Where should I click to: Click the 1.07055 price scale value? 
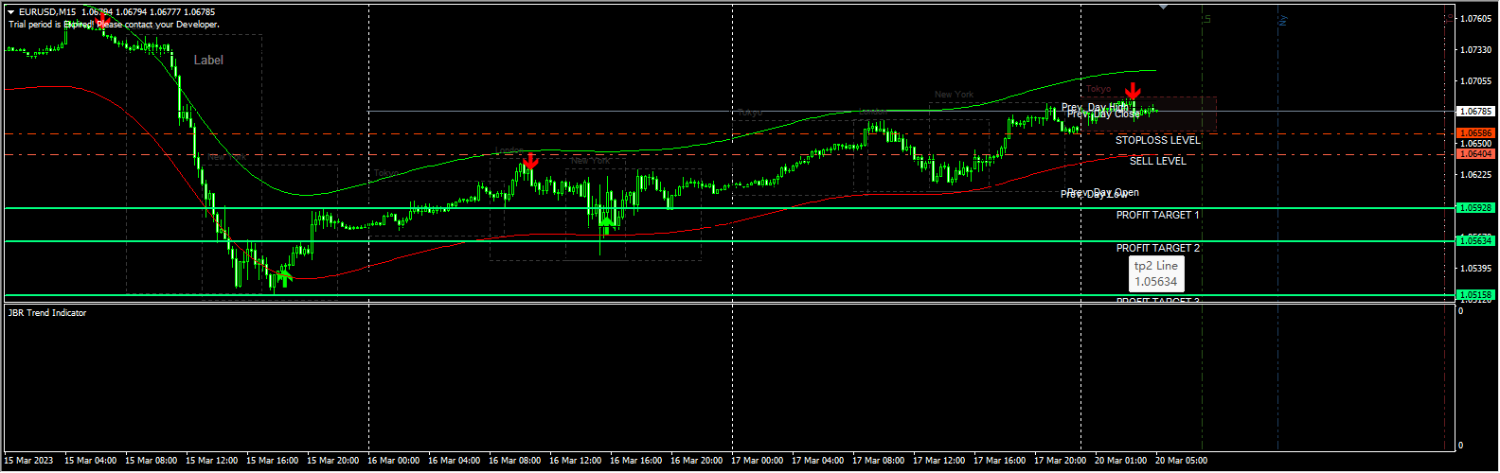[1476, 81]
